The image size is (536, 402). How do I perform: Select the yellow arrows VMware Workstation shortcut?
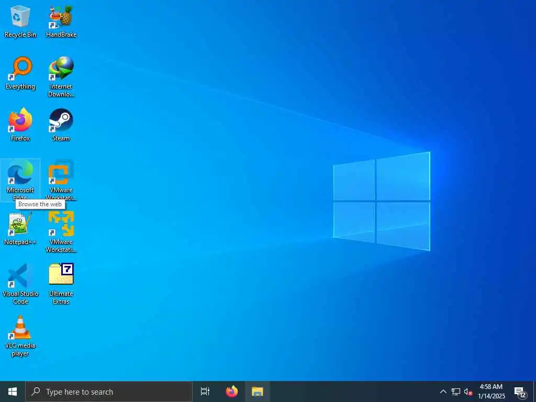click(x=61, y=232)
